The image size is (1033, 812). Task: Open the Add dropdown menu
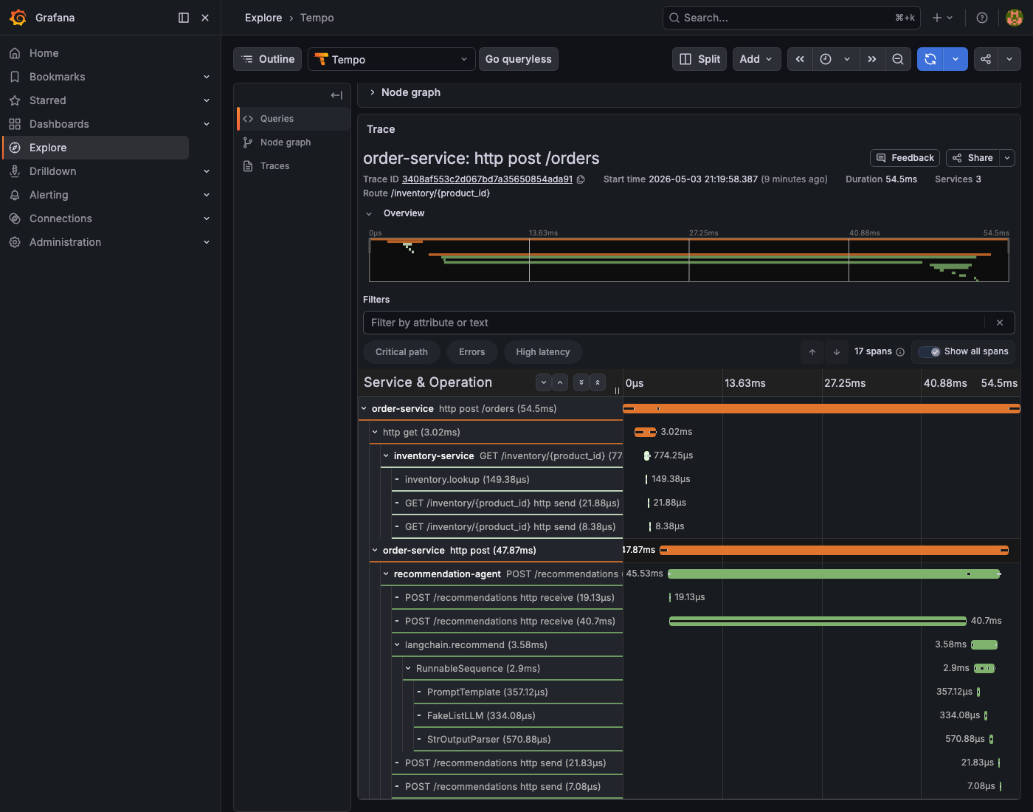pyautogui.click(x=756, y=59)
